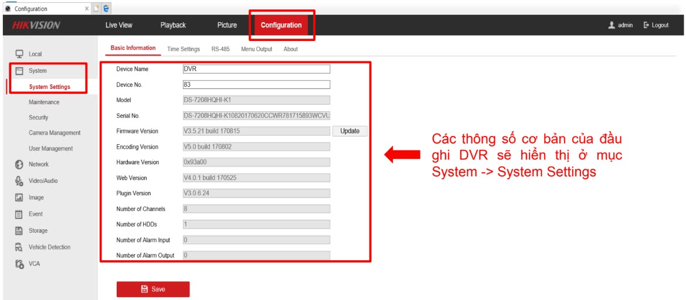Switch to the Time Settings tab
This screenshot has width=686, height=300.
click(x=184, y=49)
